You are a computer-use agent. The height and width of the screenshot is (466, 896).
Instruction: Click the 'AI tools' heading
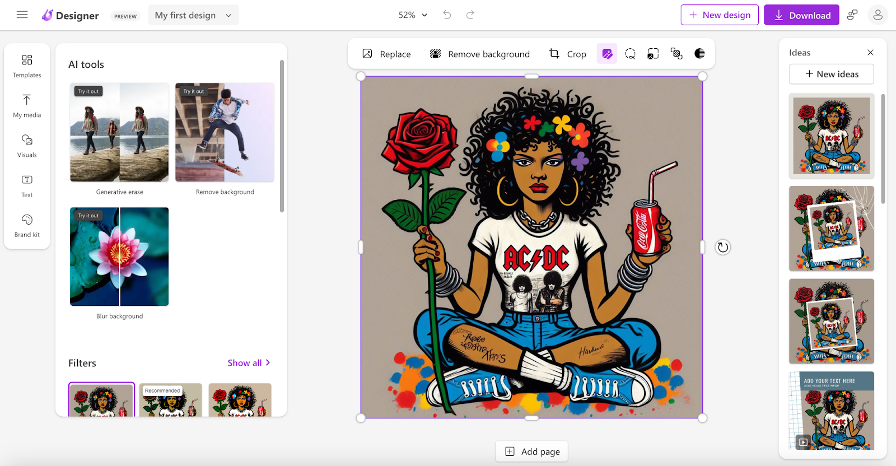click(86, 64)
